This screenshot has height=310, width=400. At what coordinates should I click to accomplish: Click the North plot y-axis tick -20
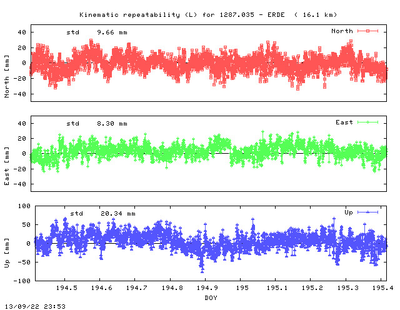[19, 79]
